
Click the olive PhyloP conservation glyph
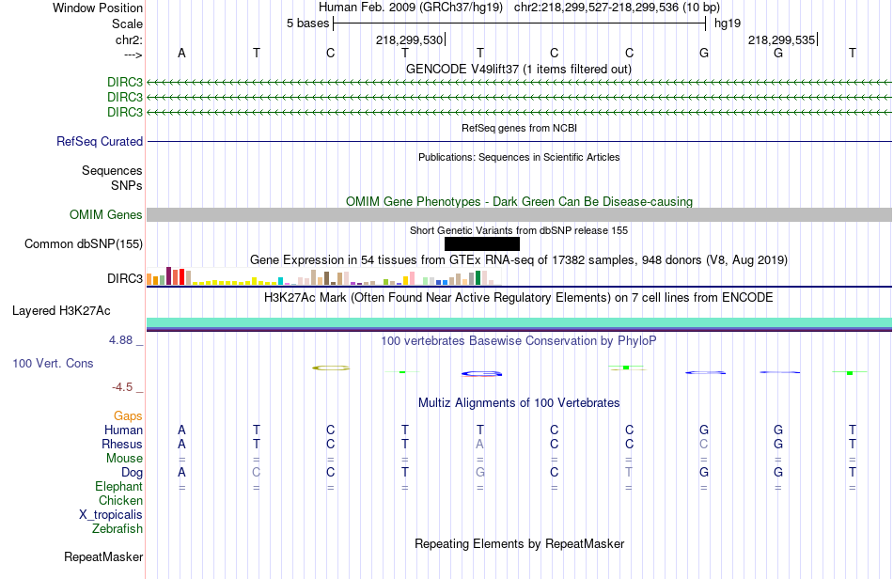331,368
